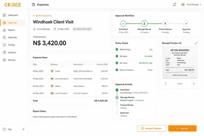Click the In Progress status under Michael Nangolo
The image size is (204, 136).
point(140,101)
